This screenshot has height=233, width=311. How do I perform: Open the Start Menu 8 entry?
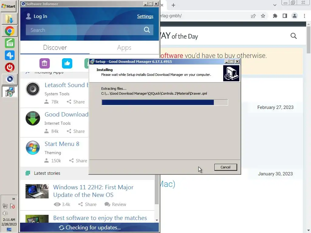(x=62, y=144)
